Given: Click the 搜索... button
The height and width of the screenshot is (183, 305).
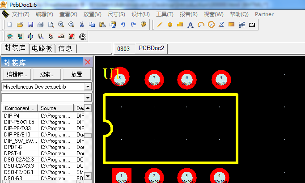Looking at the screenshot, I should click(x=47, y=74).
